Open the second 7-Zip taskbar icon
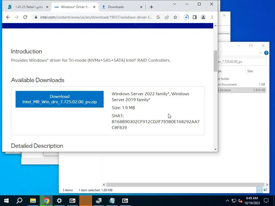 pos(125,201)
